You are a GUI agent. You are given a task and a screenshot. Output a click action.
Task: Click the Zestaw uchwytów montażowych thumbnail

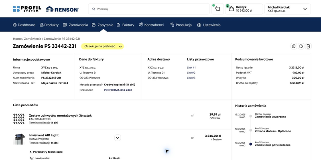(x=19, y=119)
